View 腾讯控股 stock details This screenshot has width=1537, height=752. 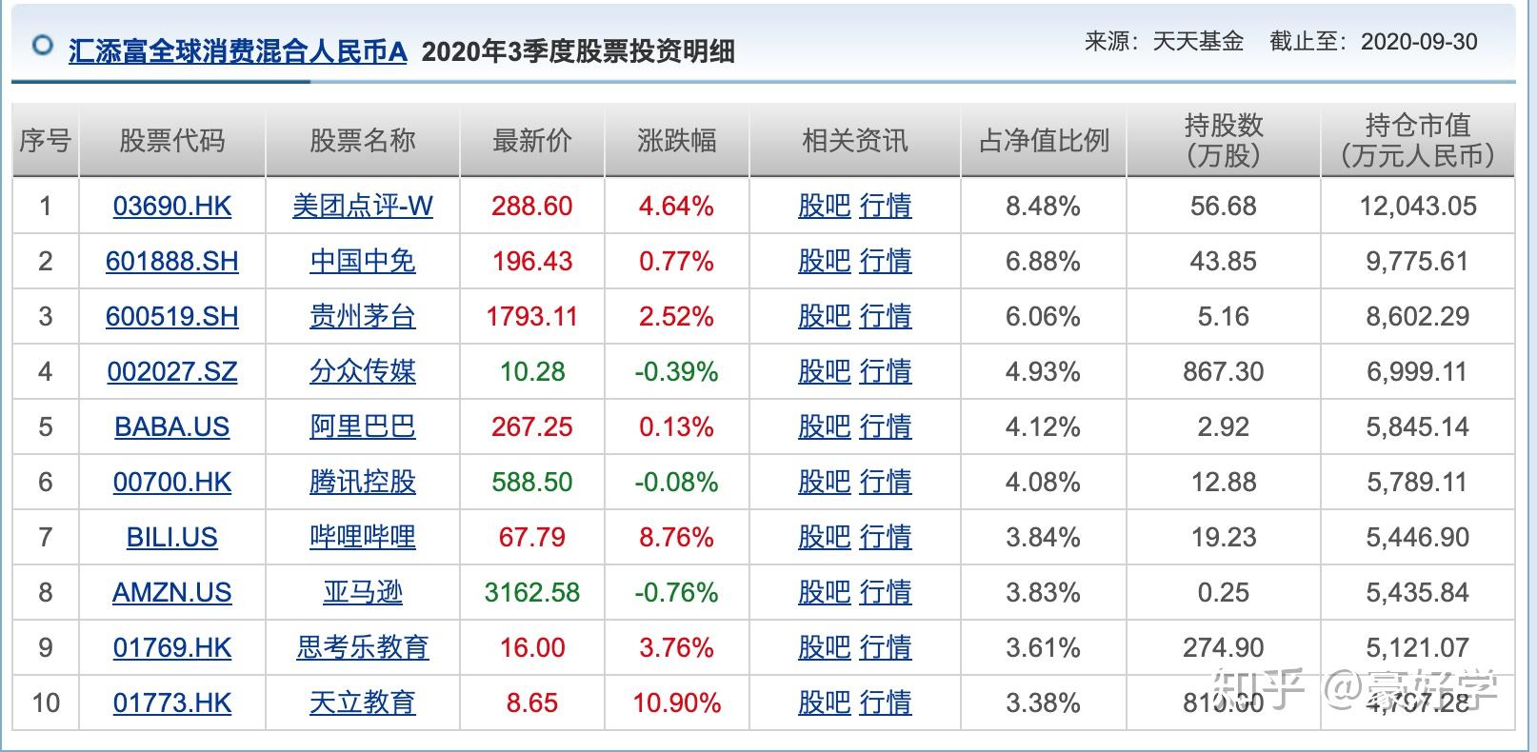click(x=364, y=483)
